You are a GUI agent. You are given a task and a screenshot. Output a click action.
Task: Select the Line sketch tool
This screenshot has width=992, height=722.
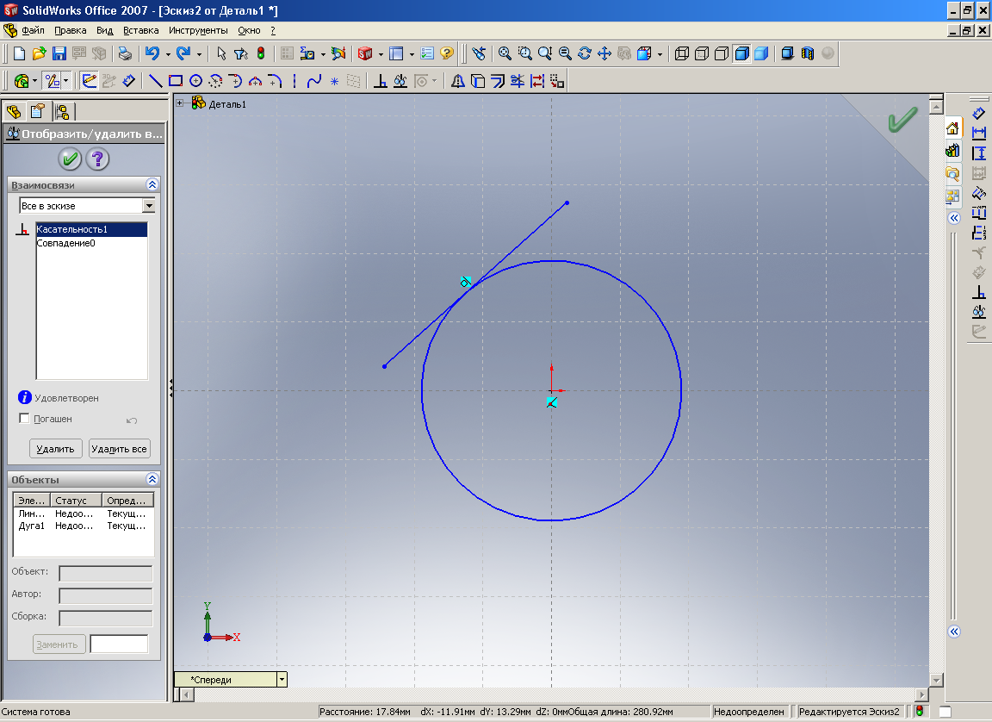coord(156,81)
